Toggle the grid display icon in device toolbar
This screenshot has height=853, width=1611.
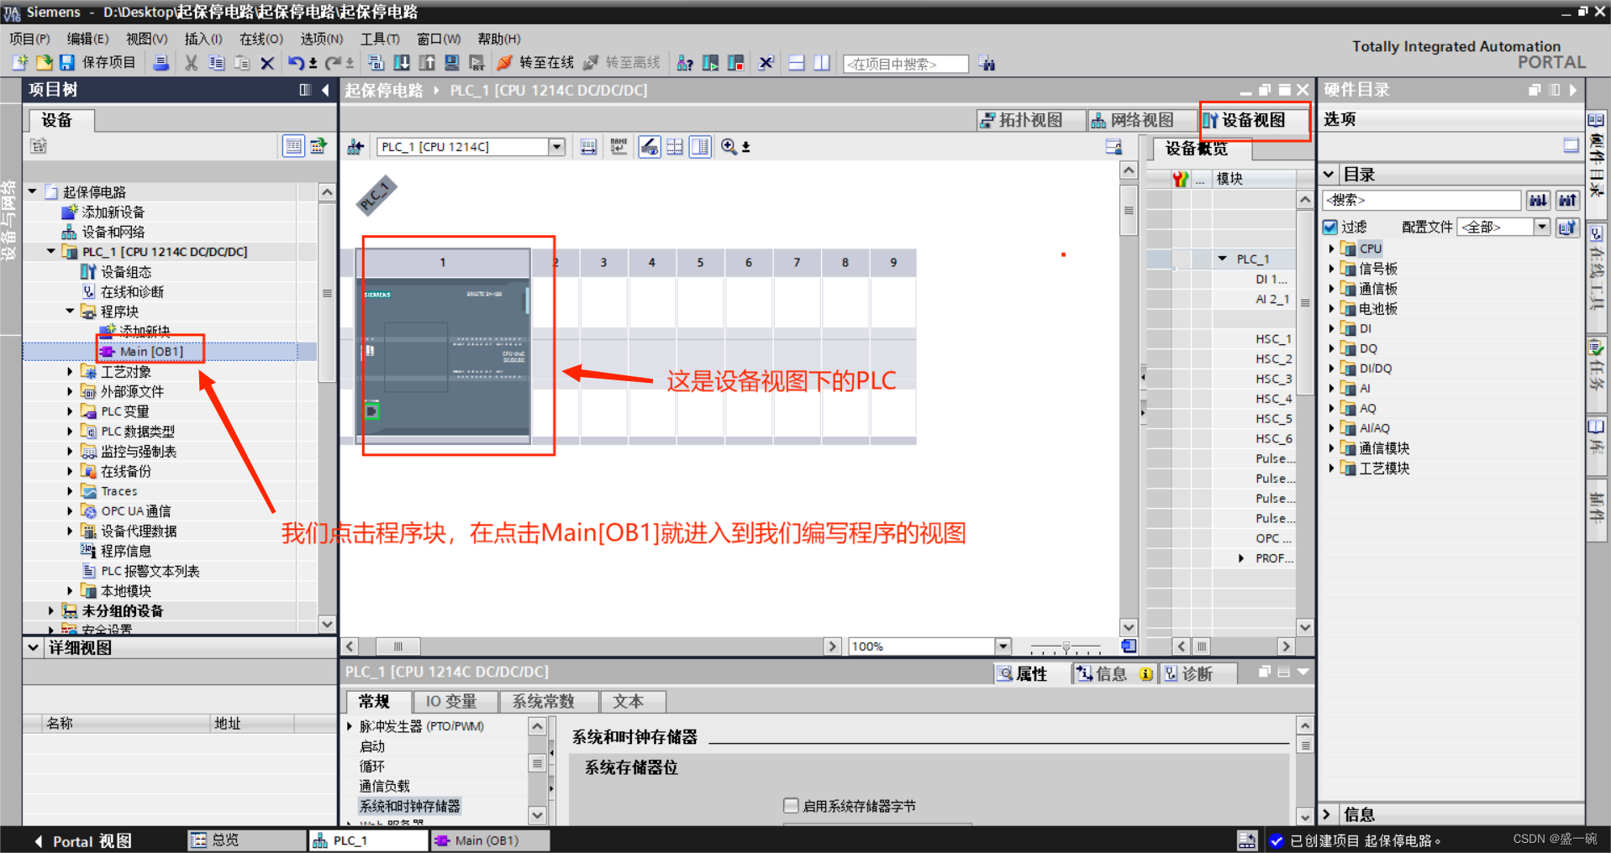pos(675,147)
